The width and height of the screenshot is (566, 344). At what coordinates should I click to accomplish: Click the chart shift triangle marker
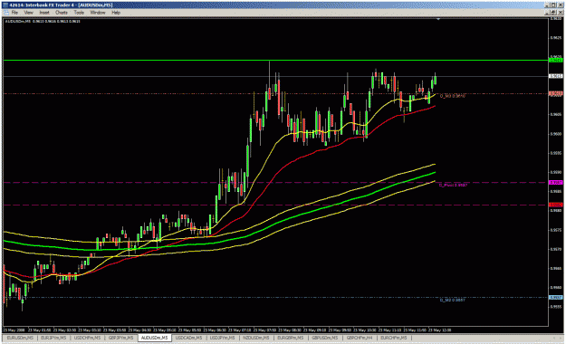point(438,19)
